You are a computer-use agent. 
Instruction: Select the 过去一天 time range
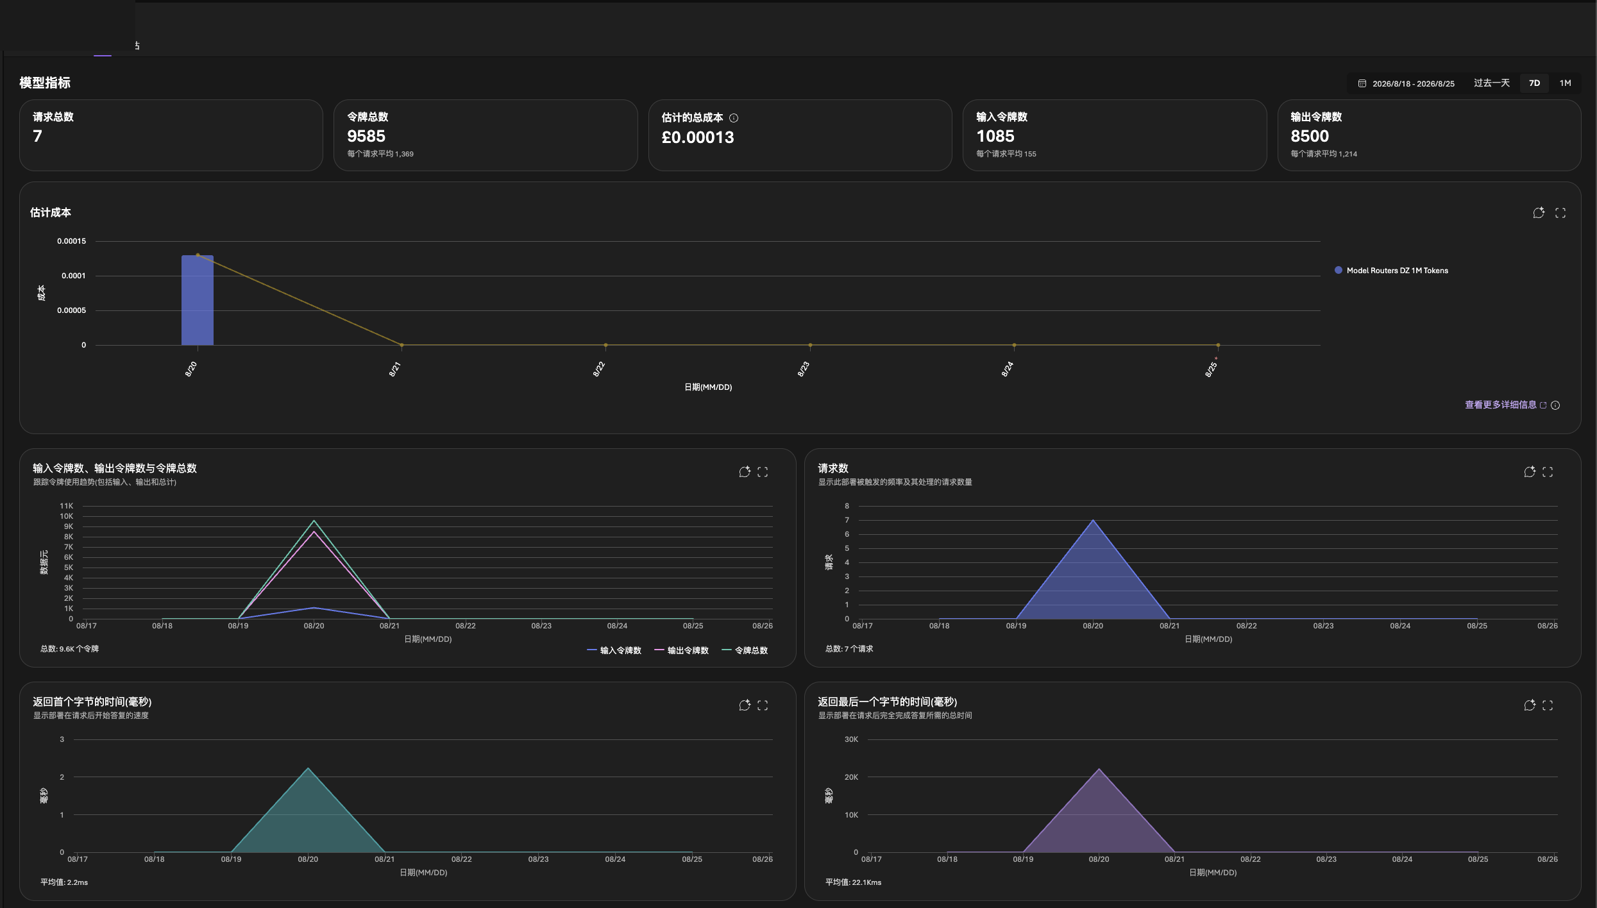pyautogui.click(x=1491, y=83)
